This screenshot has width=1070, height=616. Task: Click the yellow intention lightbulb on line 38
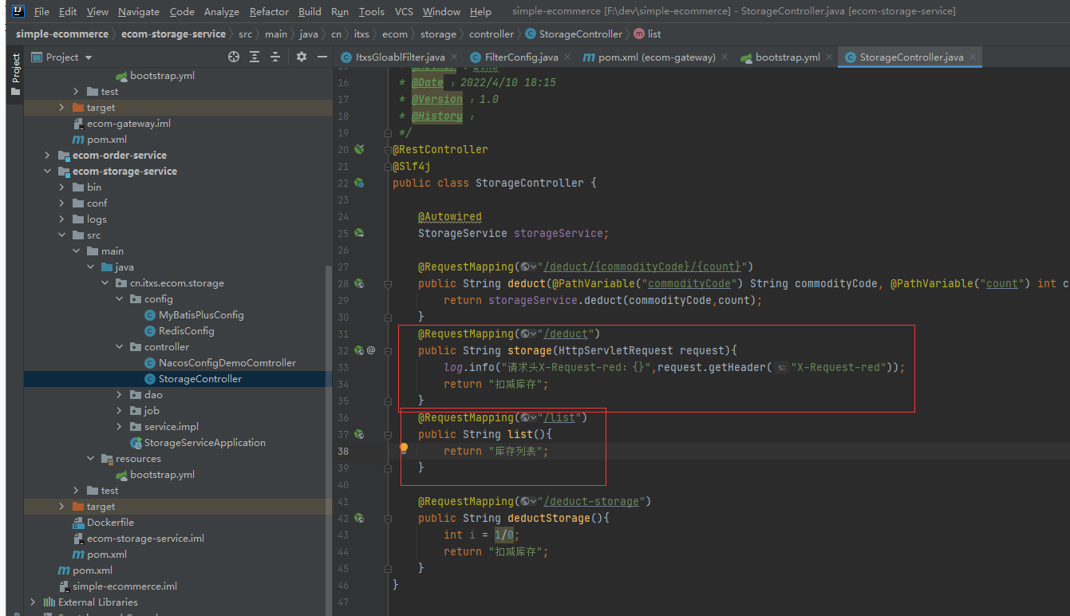(x=404, y=449)
